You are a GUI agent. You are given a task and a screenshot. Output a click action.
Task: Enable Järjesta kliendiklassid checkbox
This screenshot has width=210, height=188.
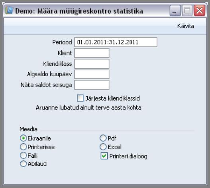[x=80, y=98]
